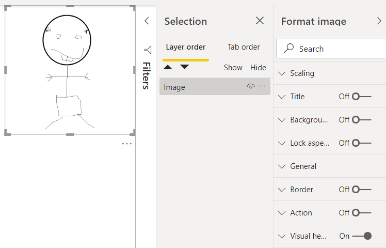This screenshot has width=386, height=248.
Task: Click the Show button
Action: [x=233, y=68]
